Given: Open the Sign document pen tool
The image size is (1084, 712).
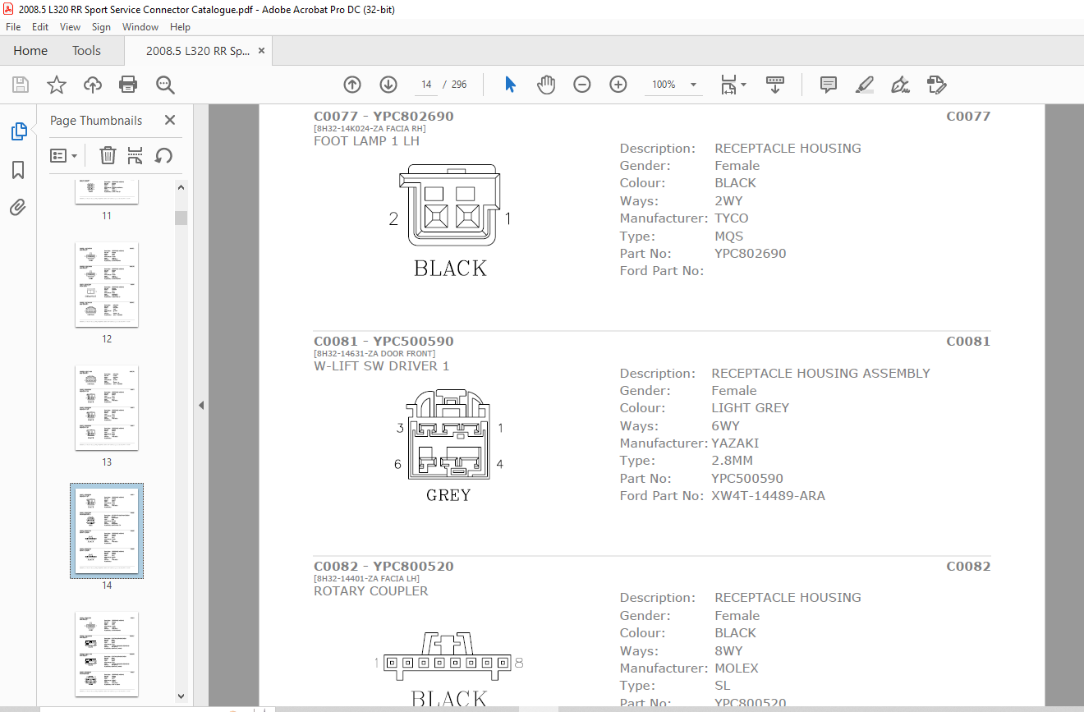Looking at the screenshot, I should pos(900,85).
